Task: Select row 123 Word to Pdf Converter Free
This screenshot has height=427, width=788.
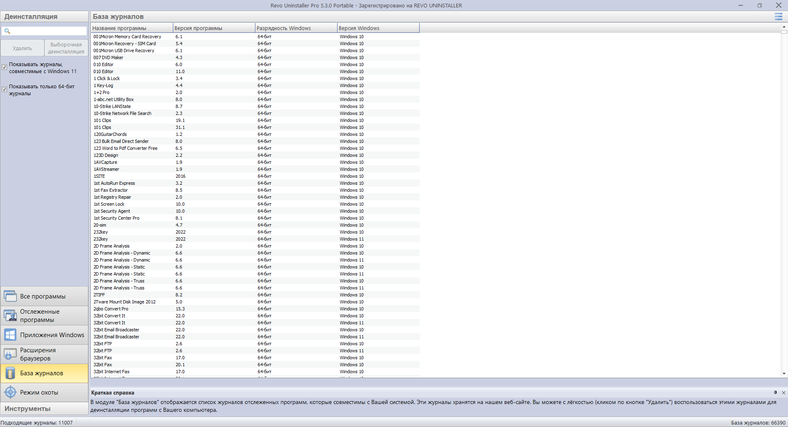Action: 255,148
